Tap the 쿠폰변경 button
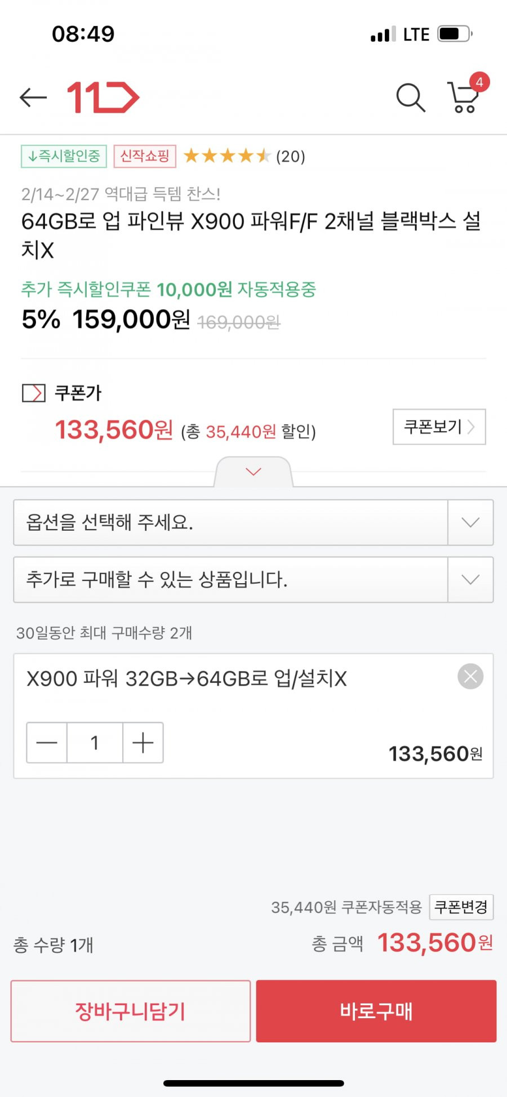The height and width of the screenshot is (1097, 507). click(x=461, y=907)
